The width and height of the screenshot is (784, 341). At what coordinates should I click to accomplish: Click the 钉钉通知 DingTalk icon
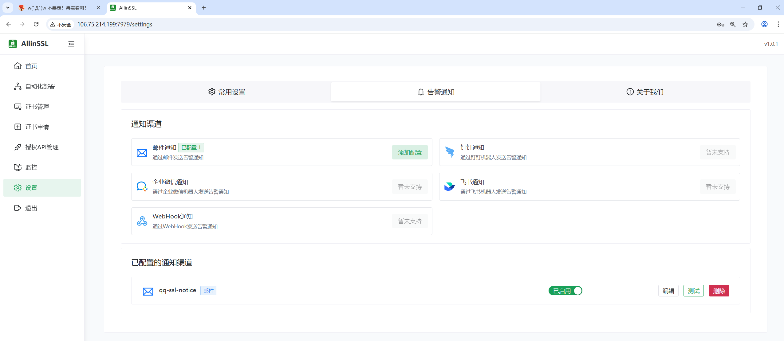(450, 152)
